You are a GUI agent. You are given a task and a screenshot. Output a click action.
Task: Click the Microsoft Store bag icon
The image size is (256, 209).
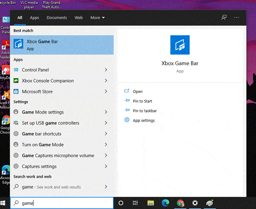(16, 91)
